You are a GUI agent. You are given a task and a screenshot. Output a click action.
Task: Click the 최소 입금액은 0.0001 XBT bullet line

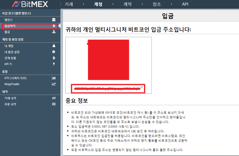click(x=105, y=126)
